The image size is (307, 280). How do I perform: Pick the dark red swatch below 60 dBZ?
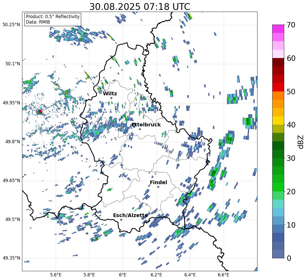click(x=278, y=62)
